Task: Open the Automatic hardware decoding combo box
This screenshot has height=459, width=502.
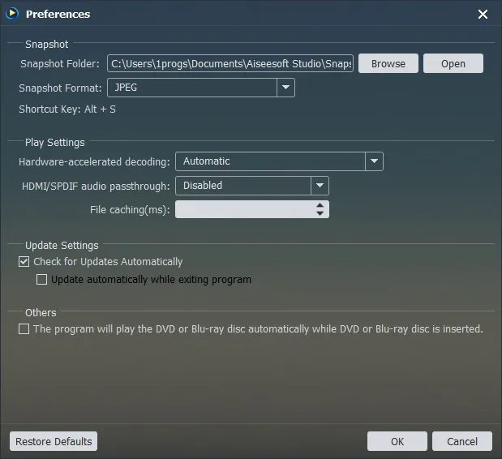Action: 279,161
